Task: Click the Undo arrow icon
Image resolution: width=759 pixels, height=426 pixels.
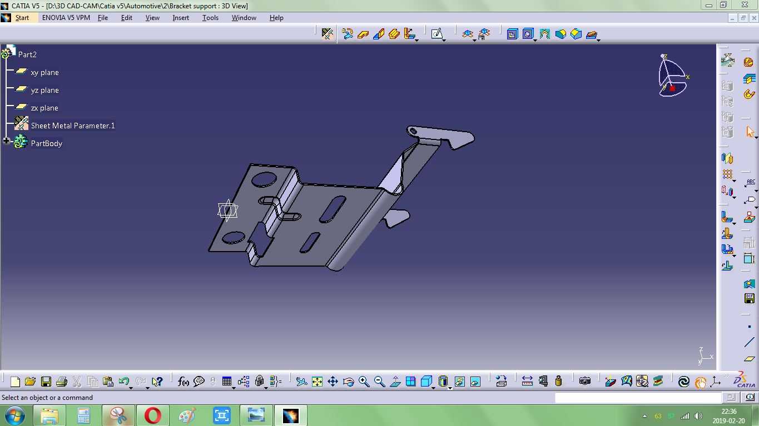Action: (124, 382)
